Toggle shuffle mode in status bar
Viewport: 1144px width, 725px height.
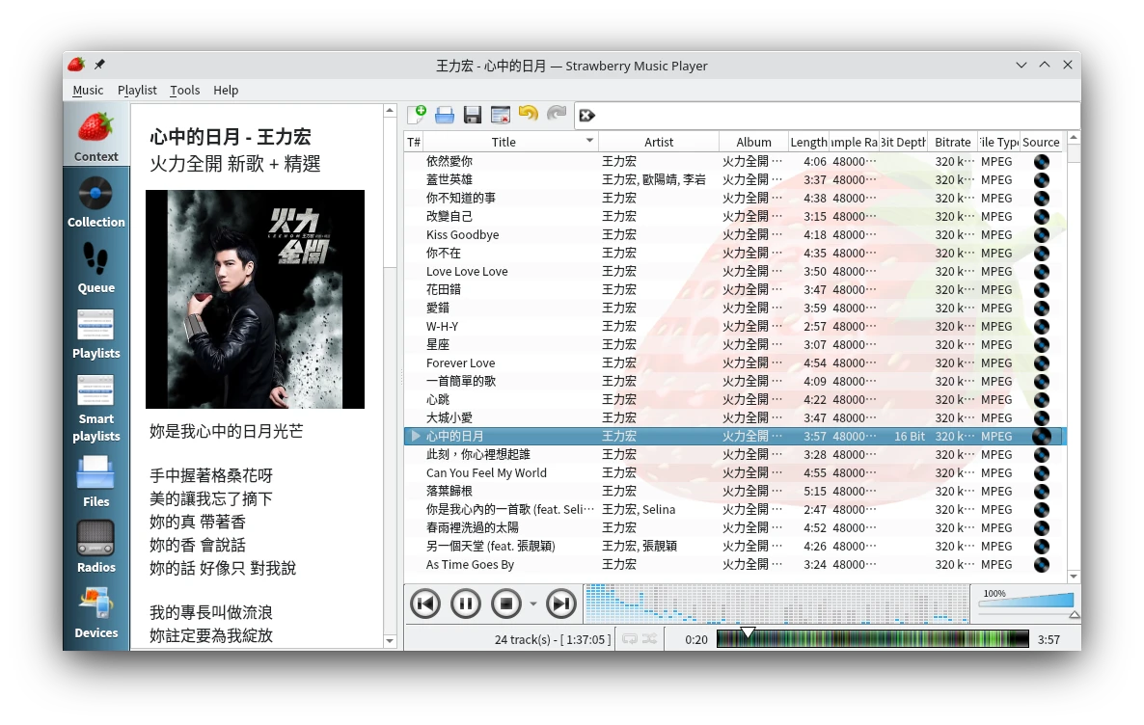[649, 639]
